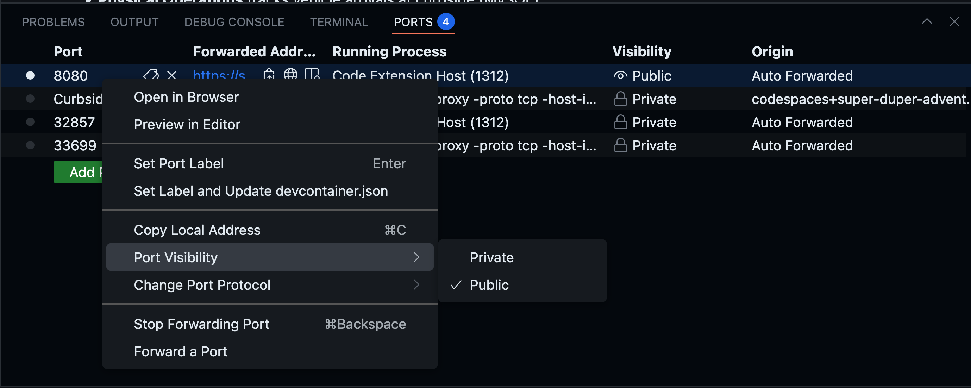Keep Public visibility checked in the submenu
This screenshot has height=388, width=971.
click(x=489, y=285)
